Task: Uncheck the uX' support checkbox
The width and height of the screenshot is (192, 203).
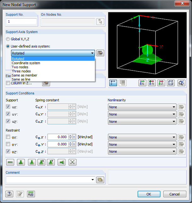Action: [8, 107]
